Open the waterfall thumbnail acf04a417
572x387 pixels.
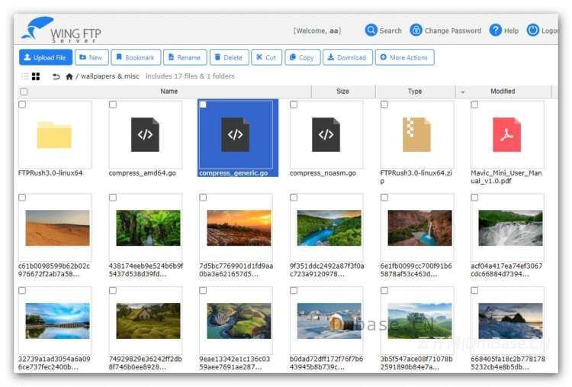pyautogui.click(x=510, y=227)
